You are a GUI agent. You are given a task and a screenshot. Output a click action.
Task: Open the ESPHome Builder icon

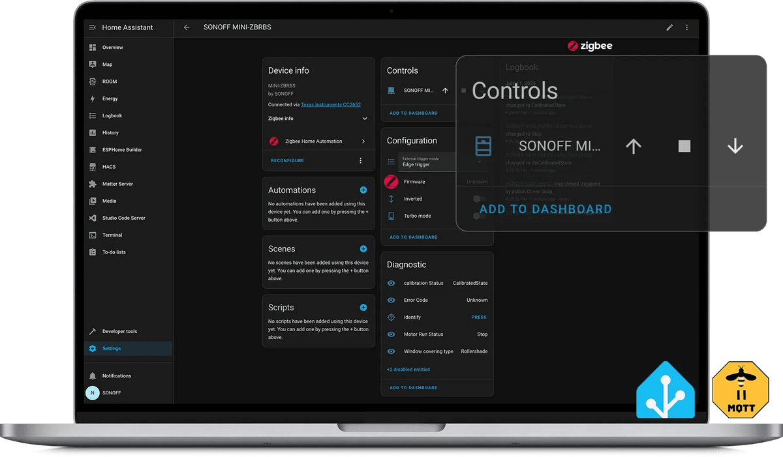point(93,149)
